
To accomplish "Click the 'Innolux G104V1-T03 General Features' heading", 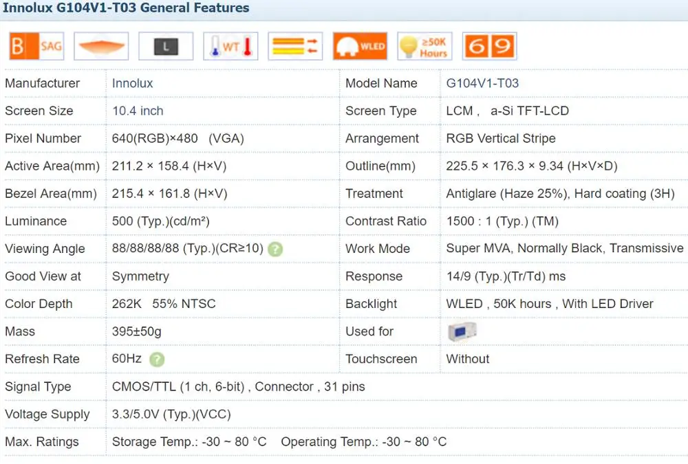I will click(x=126, y=8).
